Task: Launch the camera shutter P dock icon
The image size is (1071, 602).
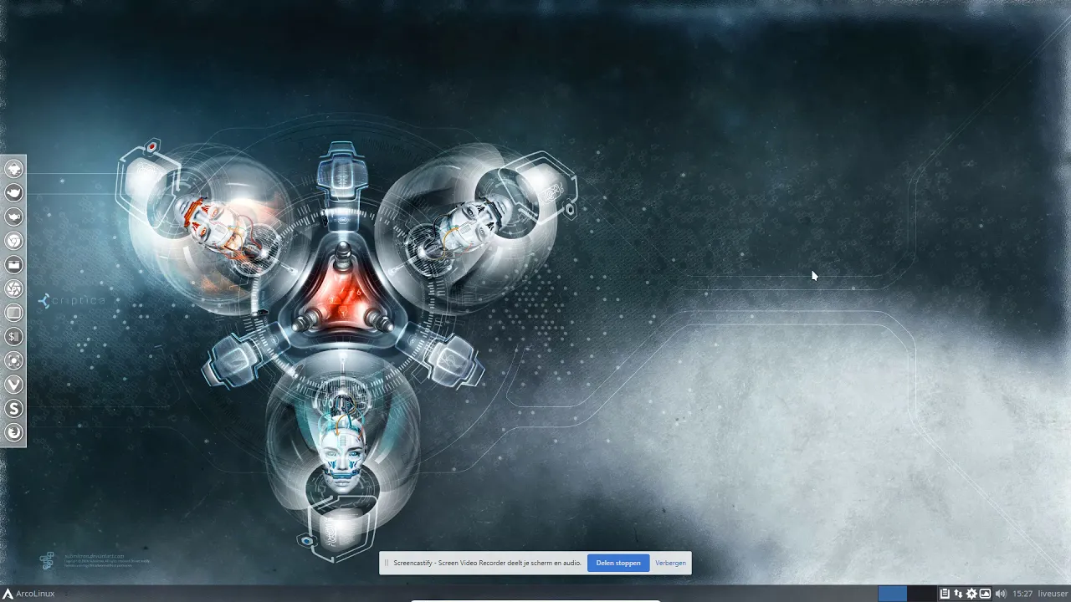Action: point(13,288)
